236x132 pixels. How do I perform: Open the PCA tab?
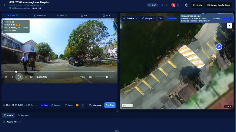(x=106, y=15)
